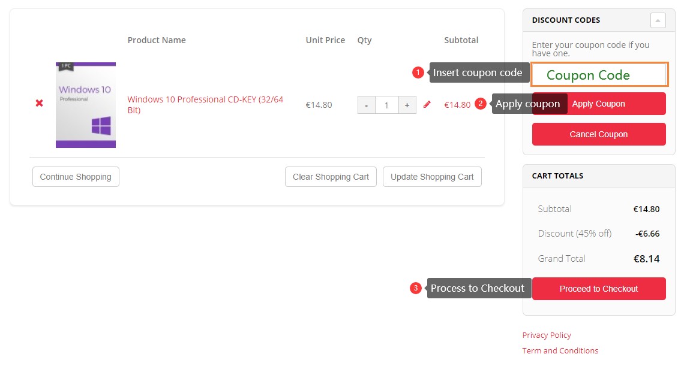
Task: Click the quantity number field
Action: (386, 105)
